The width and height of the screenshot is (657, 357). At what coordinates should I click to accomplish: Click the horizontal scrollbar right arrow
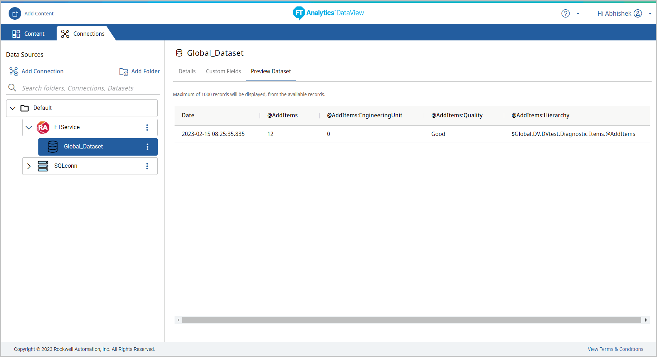click(646, 320)
